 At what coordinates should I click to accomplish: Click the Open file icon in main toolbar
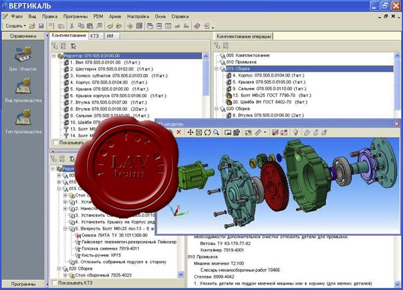point(32,26)
